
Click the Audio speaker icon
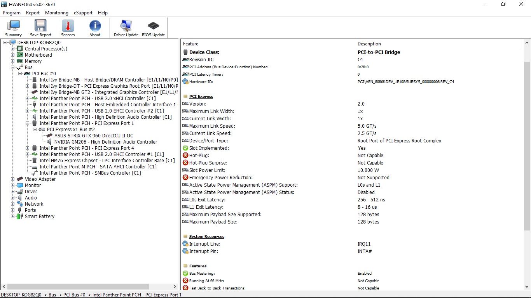pyautogui.click(x=20, y=198)
